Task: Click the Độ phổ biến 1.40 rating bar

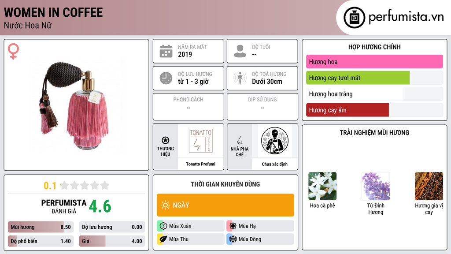Action: 41,241
